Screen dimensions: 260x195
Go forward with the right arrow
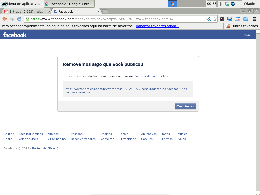pos(12,19)
